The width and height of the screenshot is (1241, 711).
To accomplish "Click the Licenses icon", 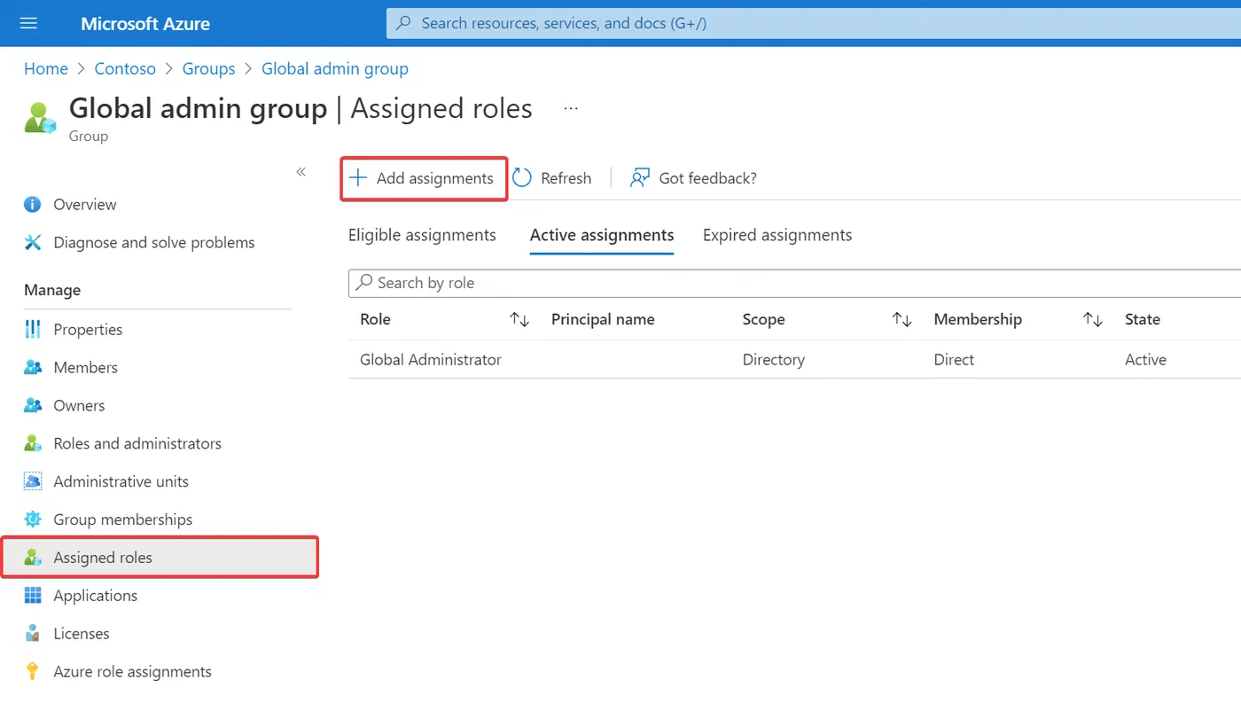I will (33, 634).
